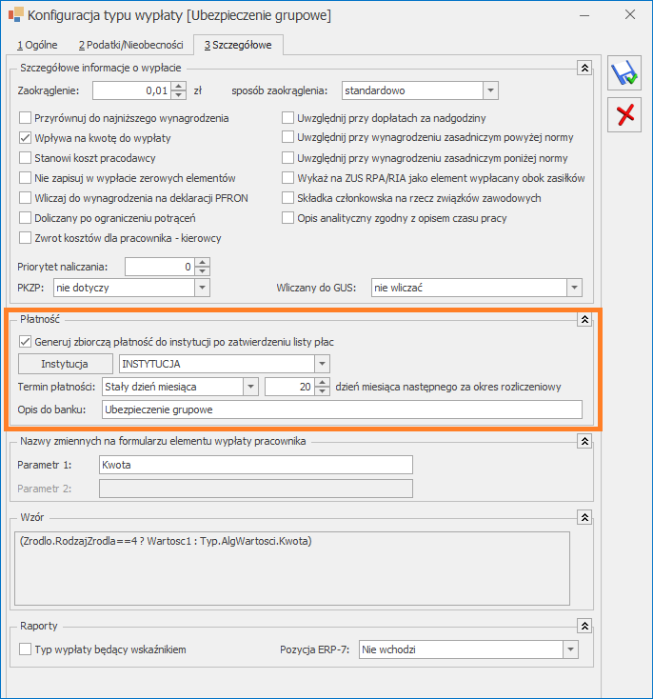653x699 pixels.
Task: Select the 3 Szczegółowe tab
Action: pyautogui.click(x=238, y=45)
